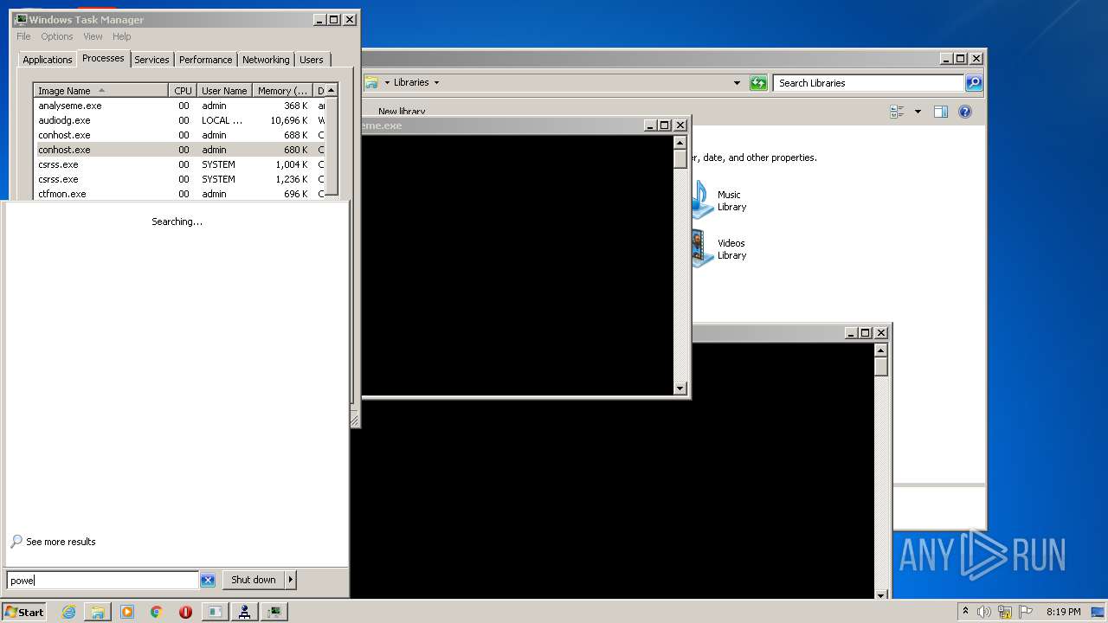This screenshot has height=623, width=1108.
Task: Open Windows Explorer taskbar icon
Action: [x=98, y=612]
